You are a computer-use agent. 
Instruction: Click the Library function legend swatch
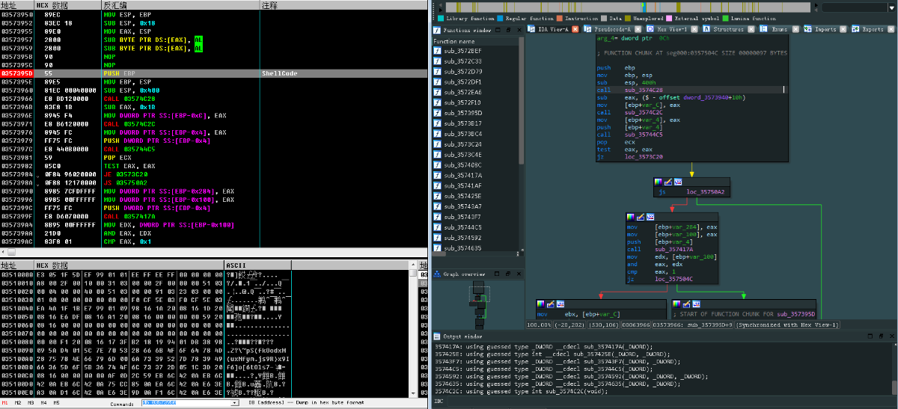tap(441, 17)
